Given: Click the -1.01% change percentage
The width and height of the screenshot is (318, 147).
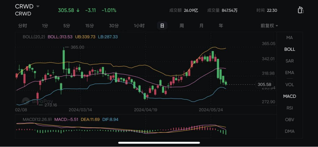Looking at the screenshot, I should click(109, 10).
